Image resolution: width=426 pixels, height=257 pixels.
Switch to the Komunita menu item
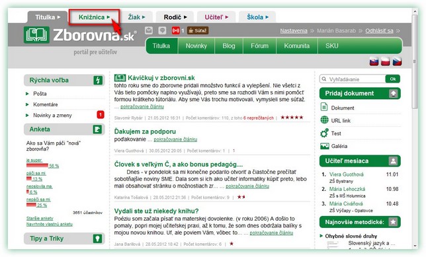[296, 46]
